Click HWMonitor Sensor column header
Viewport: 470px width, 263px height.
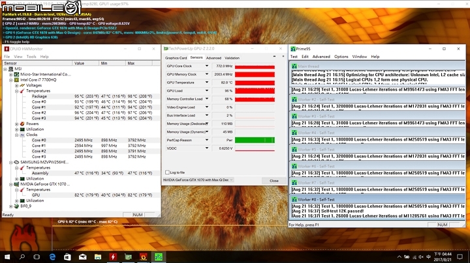click(x=37, y=63)
